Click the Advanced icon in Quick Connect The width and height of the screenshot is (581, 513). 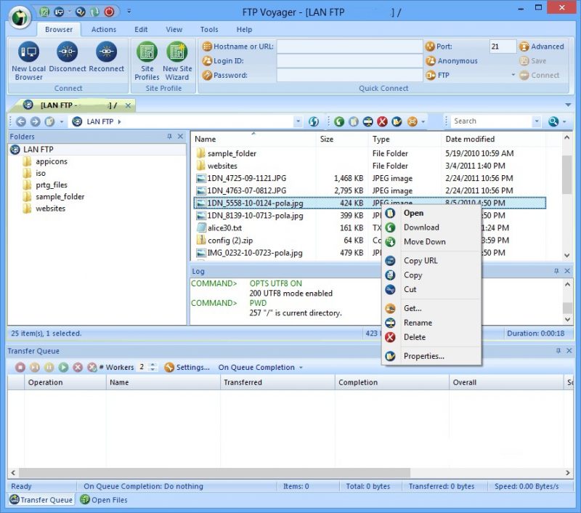[x=524, y=47]
